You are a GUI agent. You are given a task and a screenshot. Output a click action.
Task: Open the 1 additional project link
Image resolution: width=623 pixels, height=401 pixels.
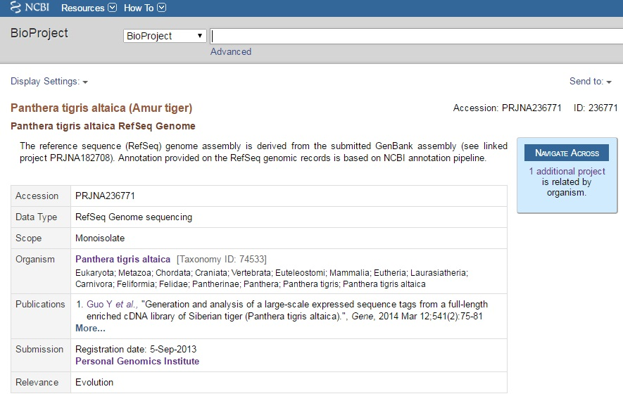[x=567, y=171]
